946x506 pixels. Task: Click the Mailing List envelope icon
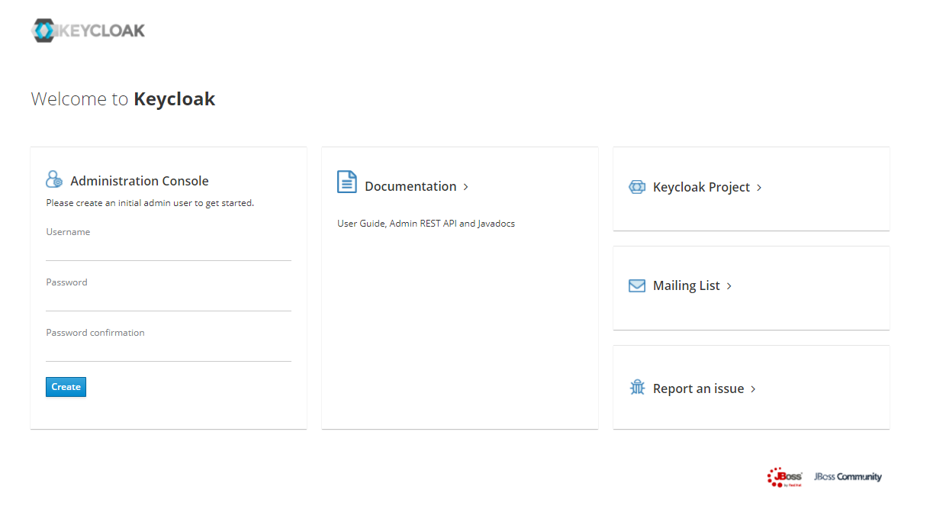point(637,285)
